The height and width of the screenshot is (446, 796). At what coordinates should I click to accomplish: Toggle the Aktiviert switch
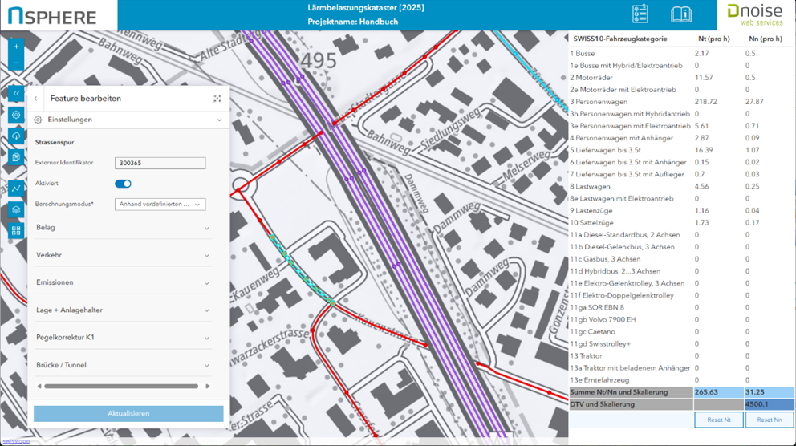[x=123, y=184]
